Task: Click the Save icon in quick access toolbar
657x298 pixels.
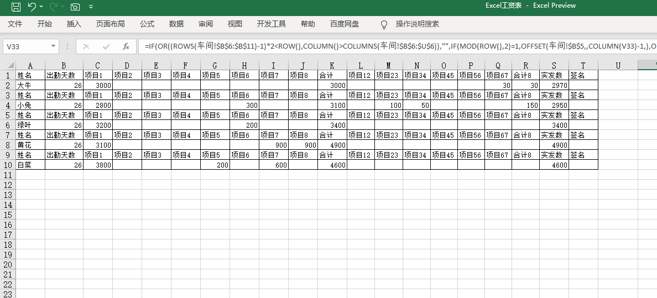Action: pos(16,6)
